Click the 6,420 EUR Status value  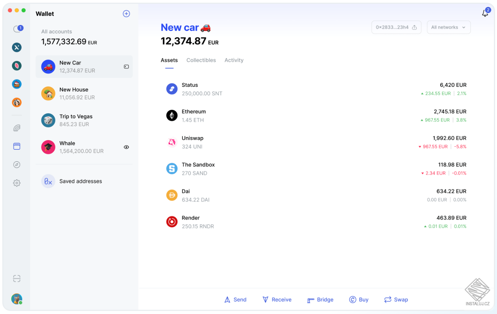453,85
